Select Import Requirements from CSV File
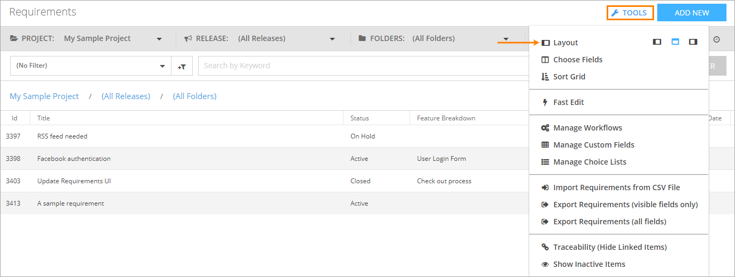 616,188
